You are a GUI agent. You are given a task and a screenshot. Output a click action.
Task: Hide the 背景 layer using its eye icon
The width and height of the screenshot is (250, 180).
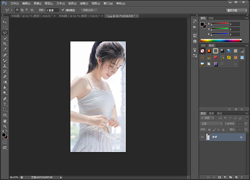202,137
